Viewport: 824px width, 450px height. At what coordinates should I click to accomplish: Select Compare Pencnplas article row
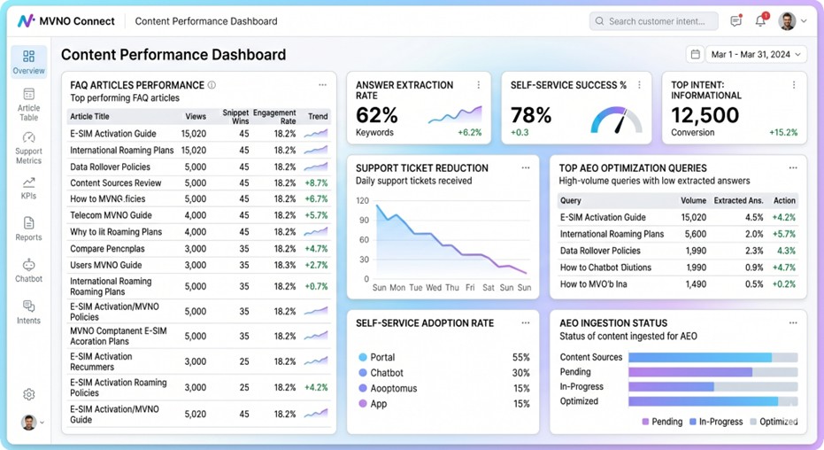coord(198,249)
